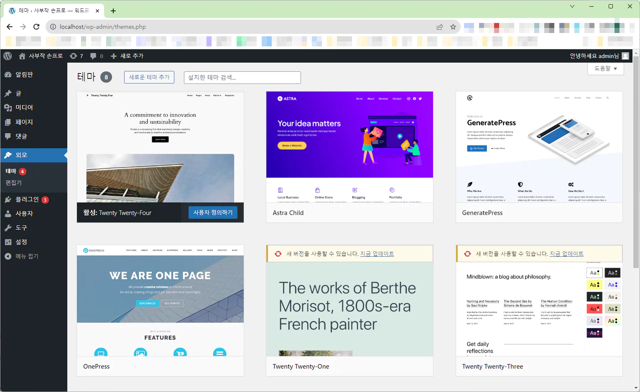Click 새로운 테마 추가 button
The height and width of the screenshot is (392, 640).
(x=149, y=77)
